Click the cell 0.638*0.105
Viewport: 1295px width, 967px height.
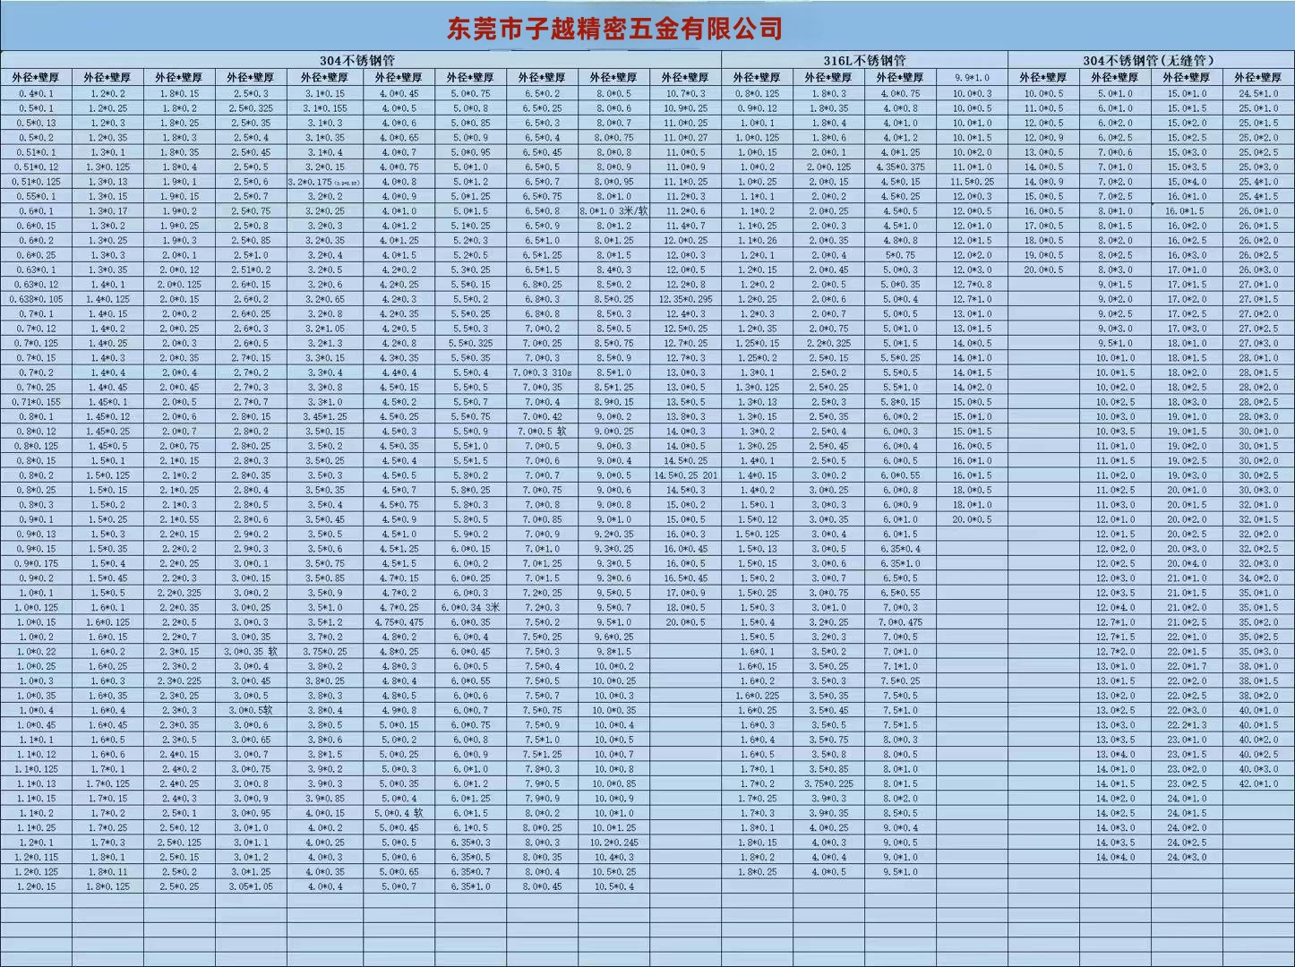[36, 299]
